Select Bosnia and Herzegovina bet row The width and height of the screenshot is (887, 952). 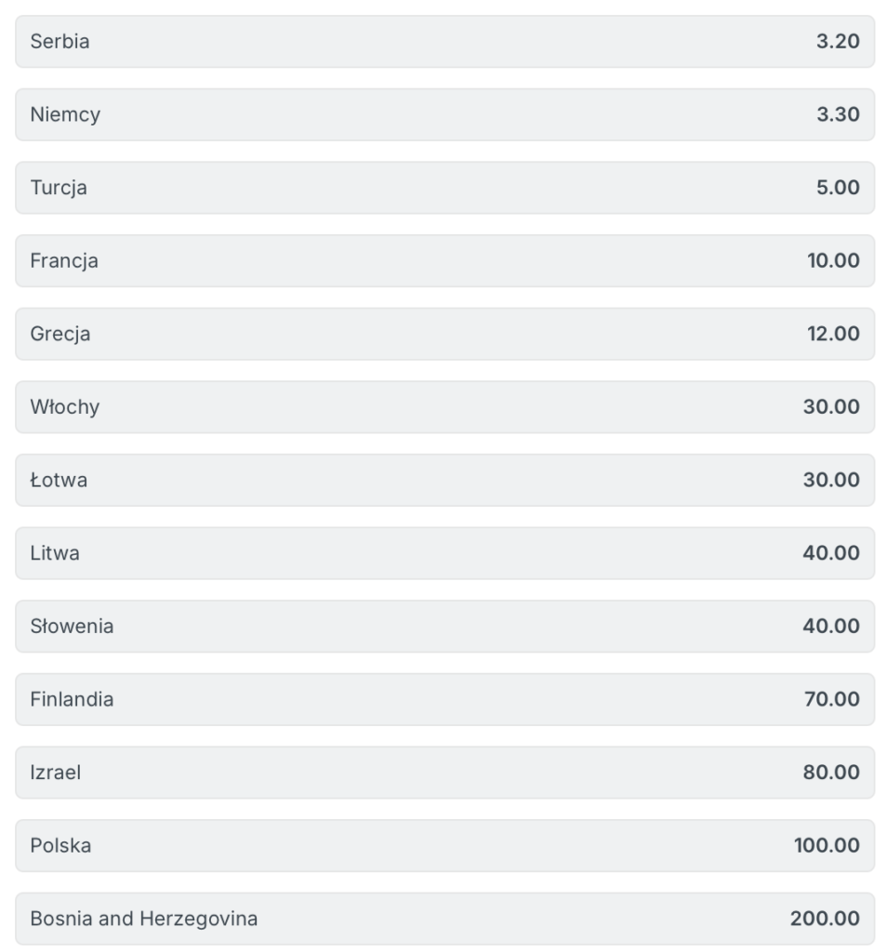pos(444,919)
